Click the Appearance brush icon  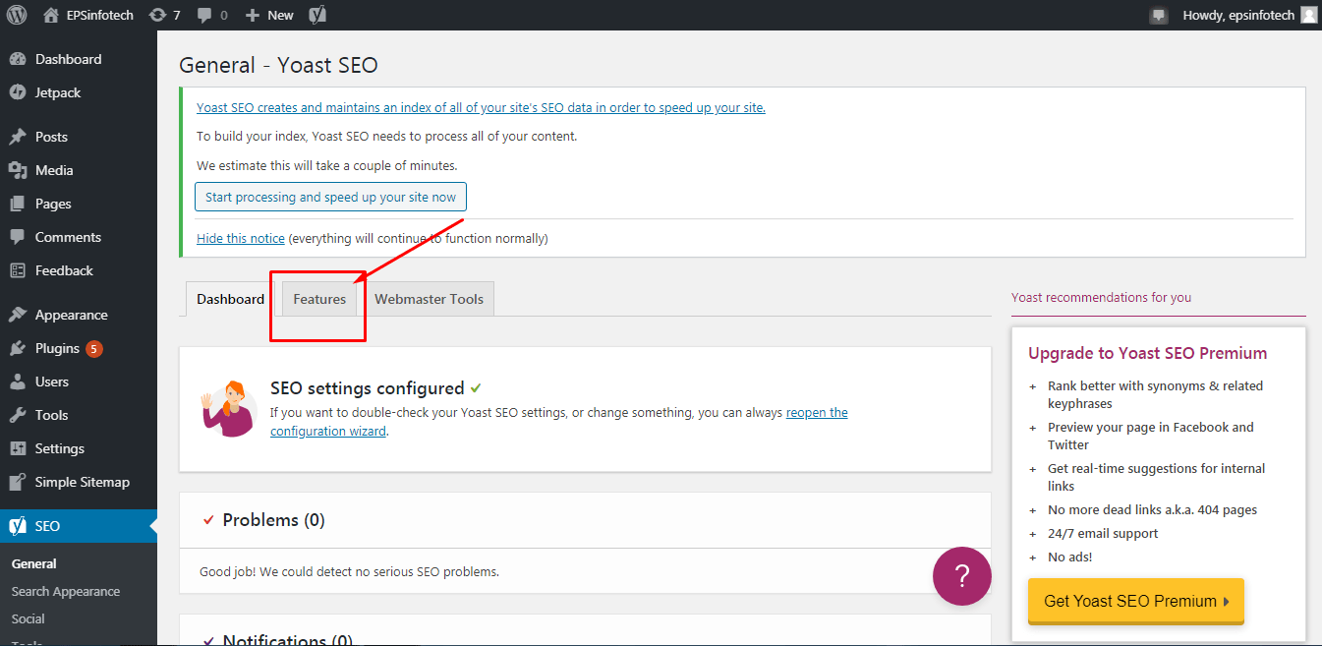pyautogui.click(x=18, y=315)
